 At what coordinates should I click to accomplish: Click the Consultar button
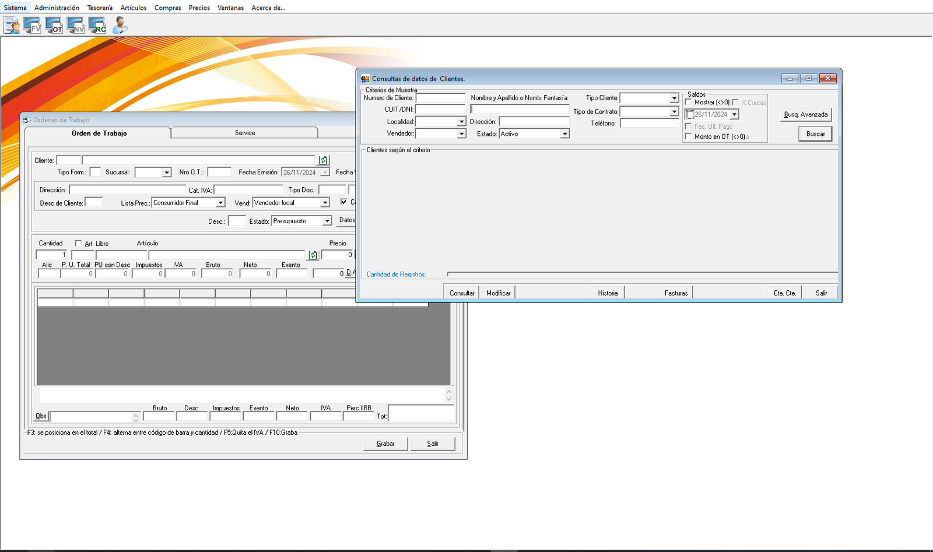pos(462,293)
